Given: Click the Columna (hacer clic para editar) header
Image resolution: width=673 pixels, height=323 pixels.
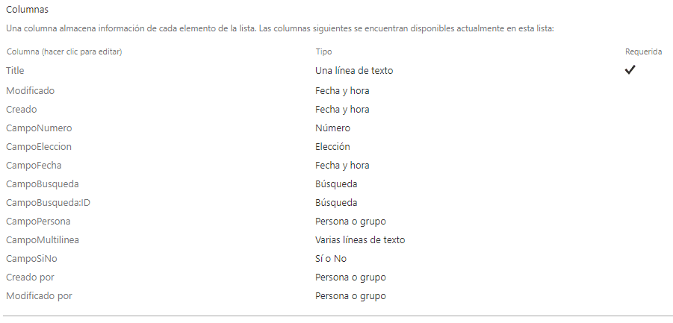Looking at the screenshot, I should click(x=64, y=51).
